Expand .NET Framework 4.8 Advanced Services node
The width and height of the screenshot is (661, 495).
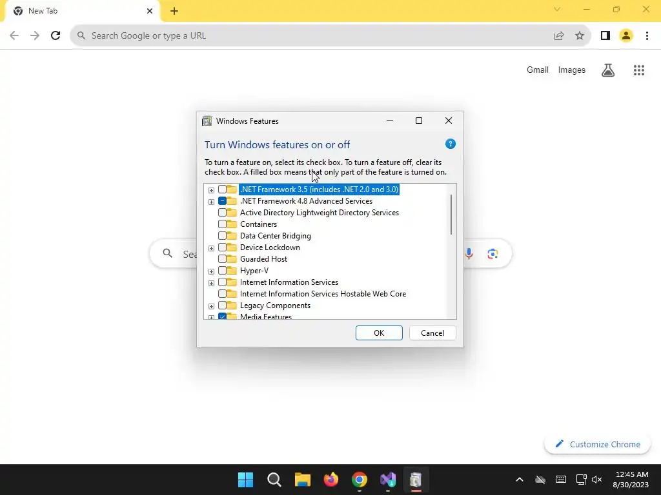211,202
